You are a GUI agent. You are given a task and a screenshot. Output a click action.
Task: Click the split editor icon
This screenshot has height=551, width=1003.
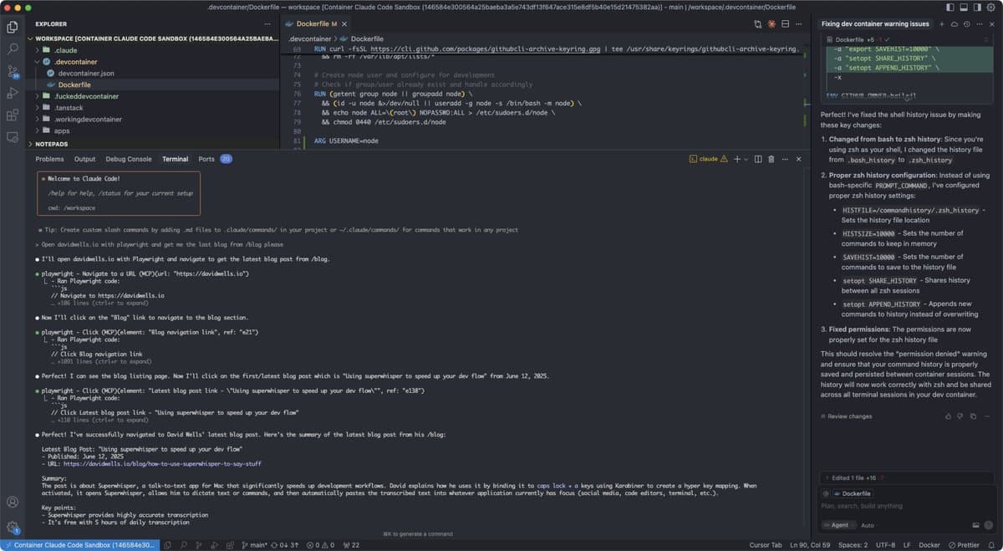[x=785, y=24]
